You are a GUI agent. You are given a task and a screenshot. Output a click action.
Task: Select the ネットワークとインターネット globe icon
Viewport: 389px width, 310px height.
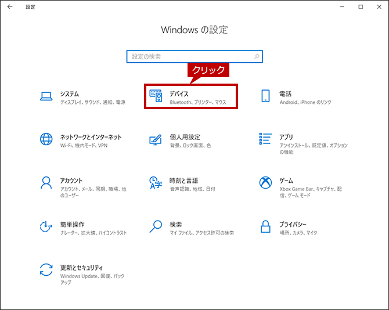46,139
